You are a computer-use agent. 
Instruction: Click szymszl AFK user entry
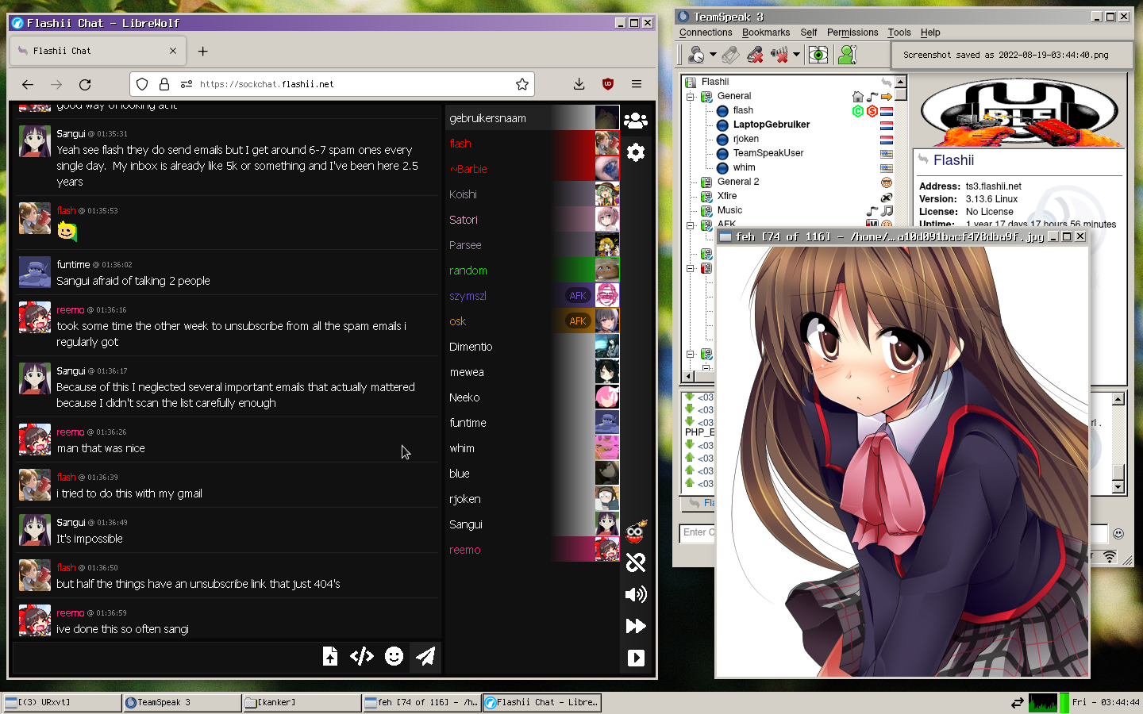point(532,296)
